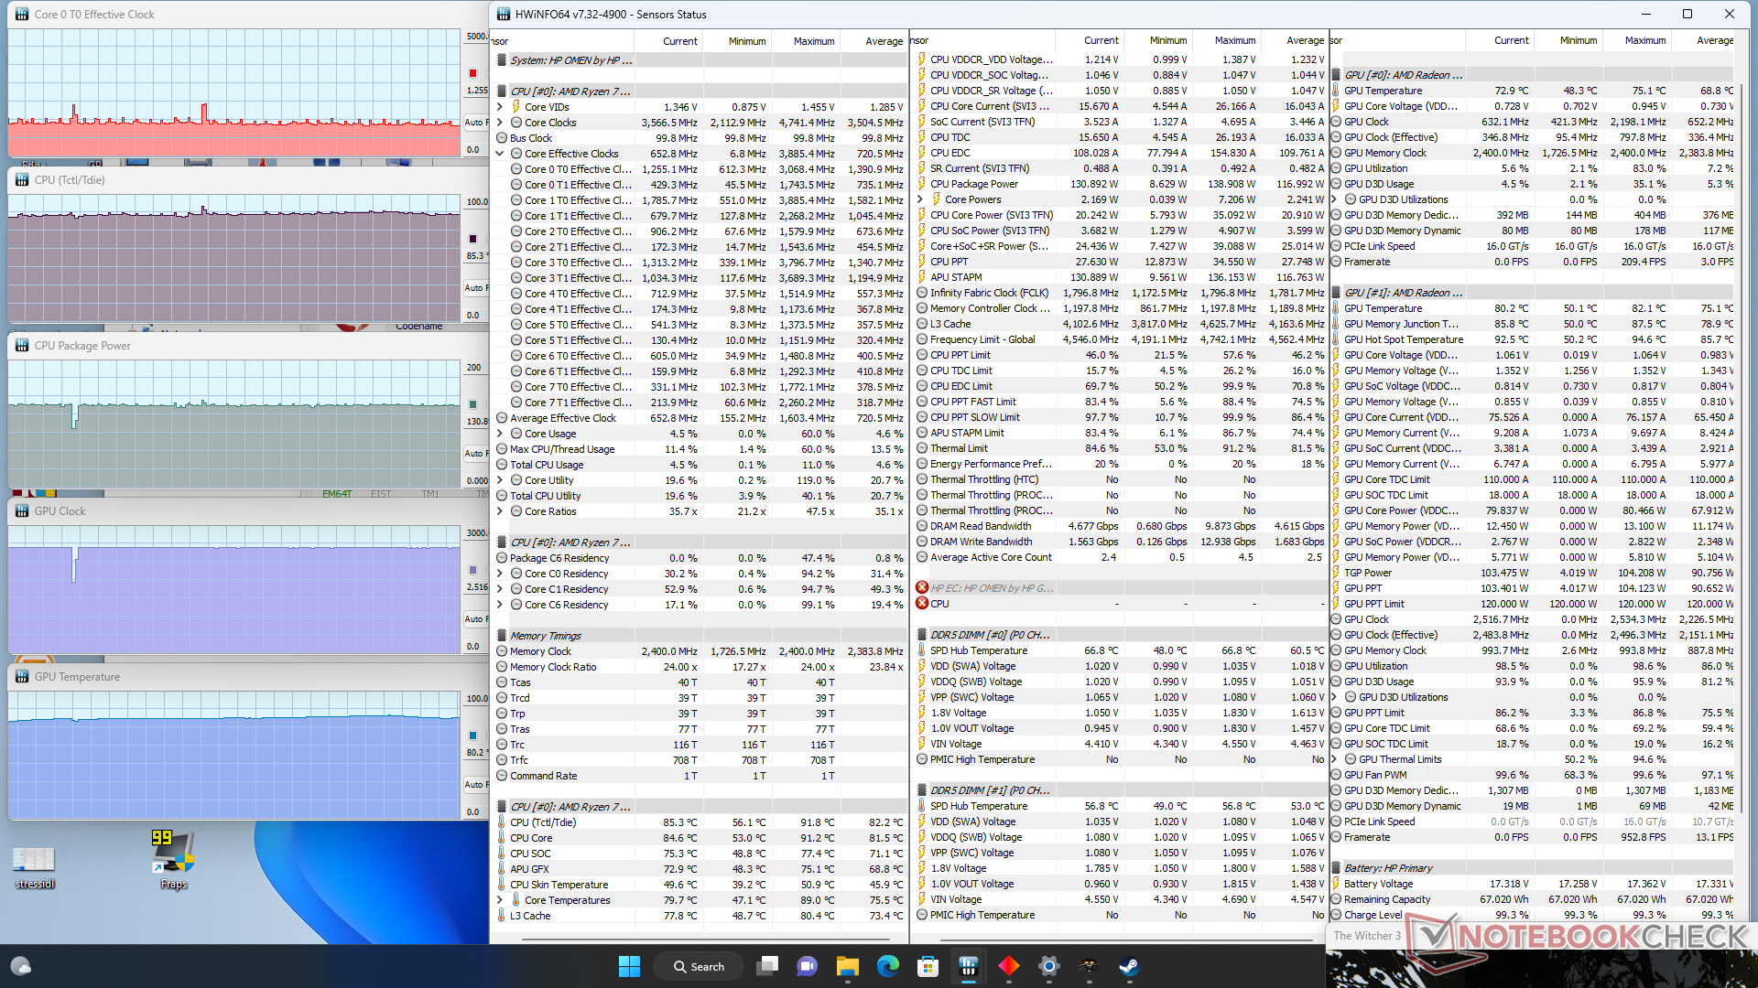Expand GPU Thermal Limits entry
1758x988 pixels.
pyautogui.click(x=1334, y=759)
